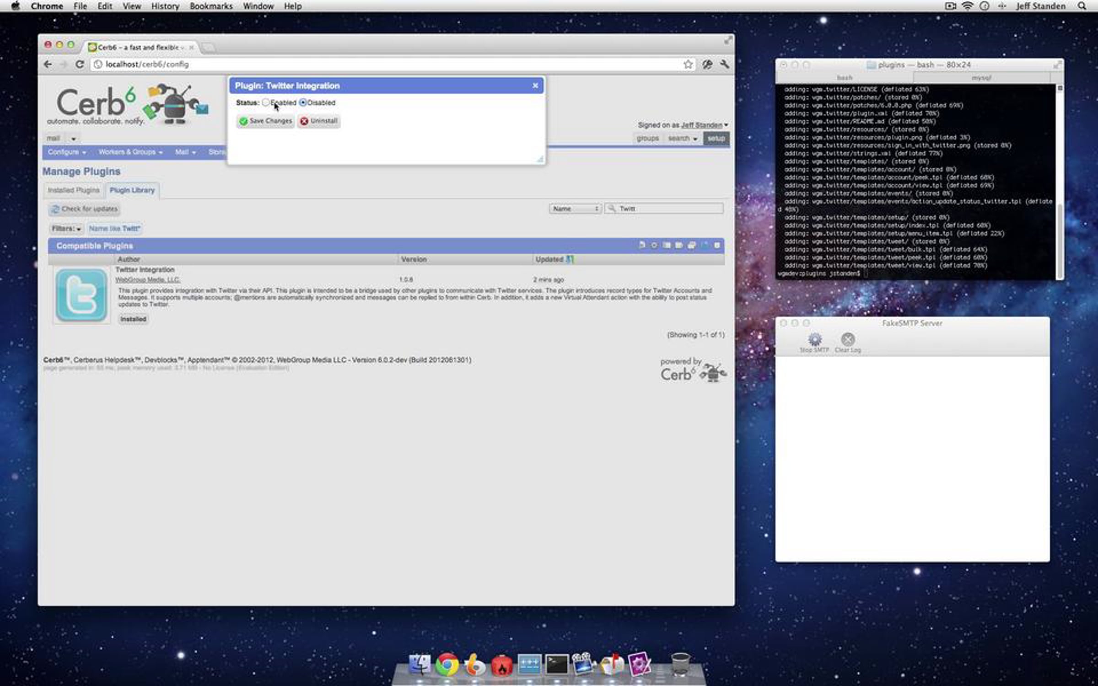Screen dimensions: 1098x686
Task: Reload the page in Chrome
Action: point(80,64)
